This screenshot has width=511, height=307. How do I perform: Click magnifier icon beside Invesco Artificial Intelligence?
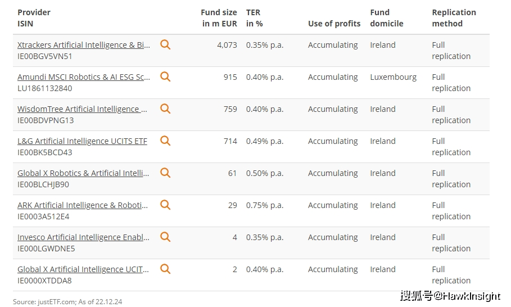pyautogui.click(x=165, y=237)
